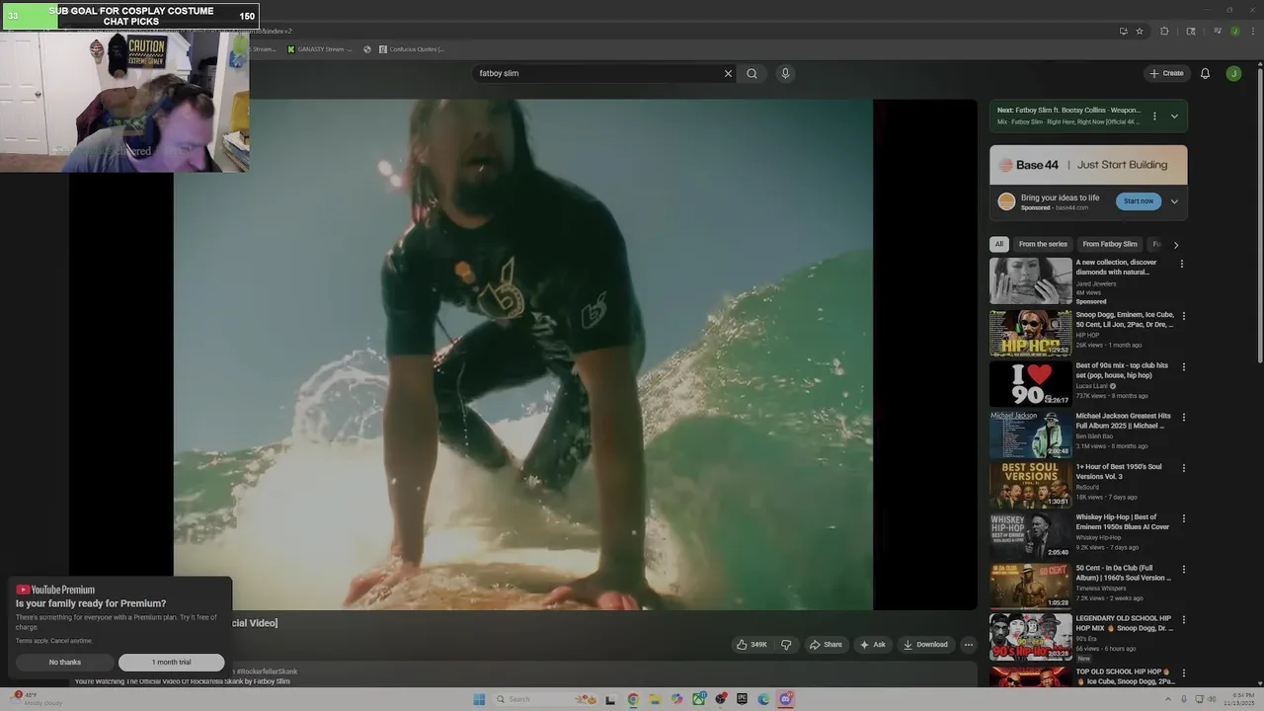Install app icon in the address bar
This screenshot has width=1264, height=711.
click(x=1123, y=31)
